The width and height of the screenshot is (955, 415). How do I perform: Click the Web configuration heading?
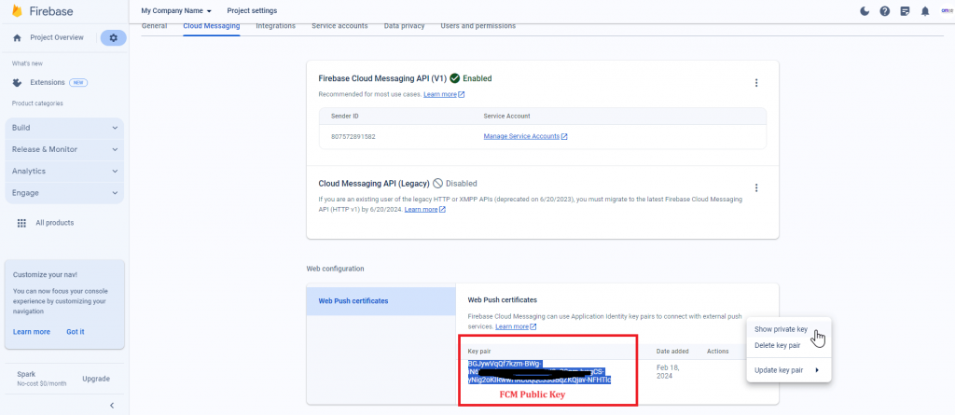coord(335,269)
